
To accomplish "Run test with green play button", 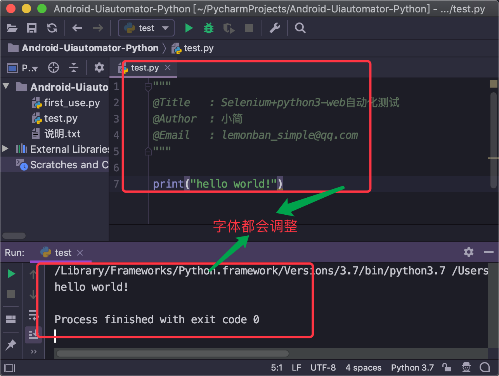I will click(189, 28).
